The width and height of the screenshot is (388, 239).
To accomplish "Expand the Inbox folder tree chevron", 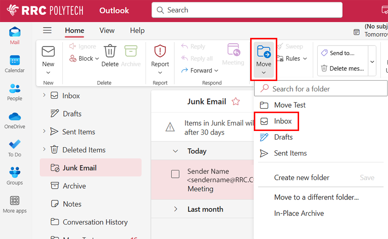I will pyautogui.click(x=44, y=95).
